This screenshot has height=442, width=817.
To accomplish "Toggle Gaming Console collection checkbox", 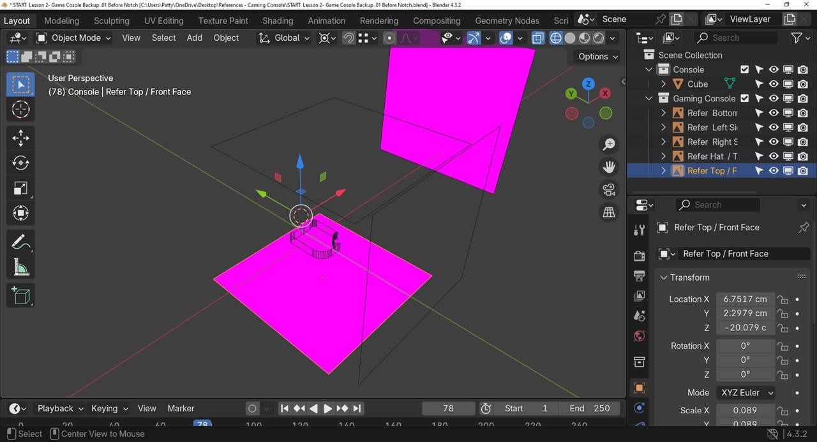I will coord(744,98).
